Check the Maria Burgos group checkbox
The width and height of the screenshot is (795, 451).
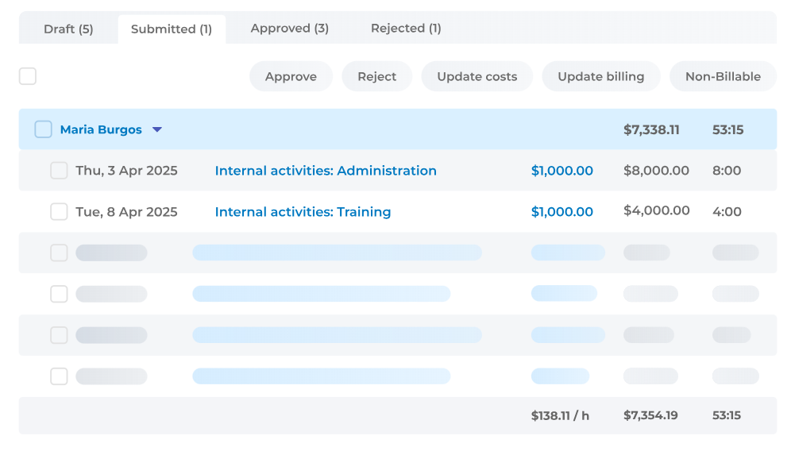click(x=43, y=129)
